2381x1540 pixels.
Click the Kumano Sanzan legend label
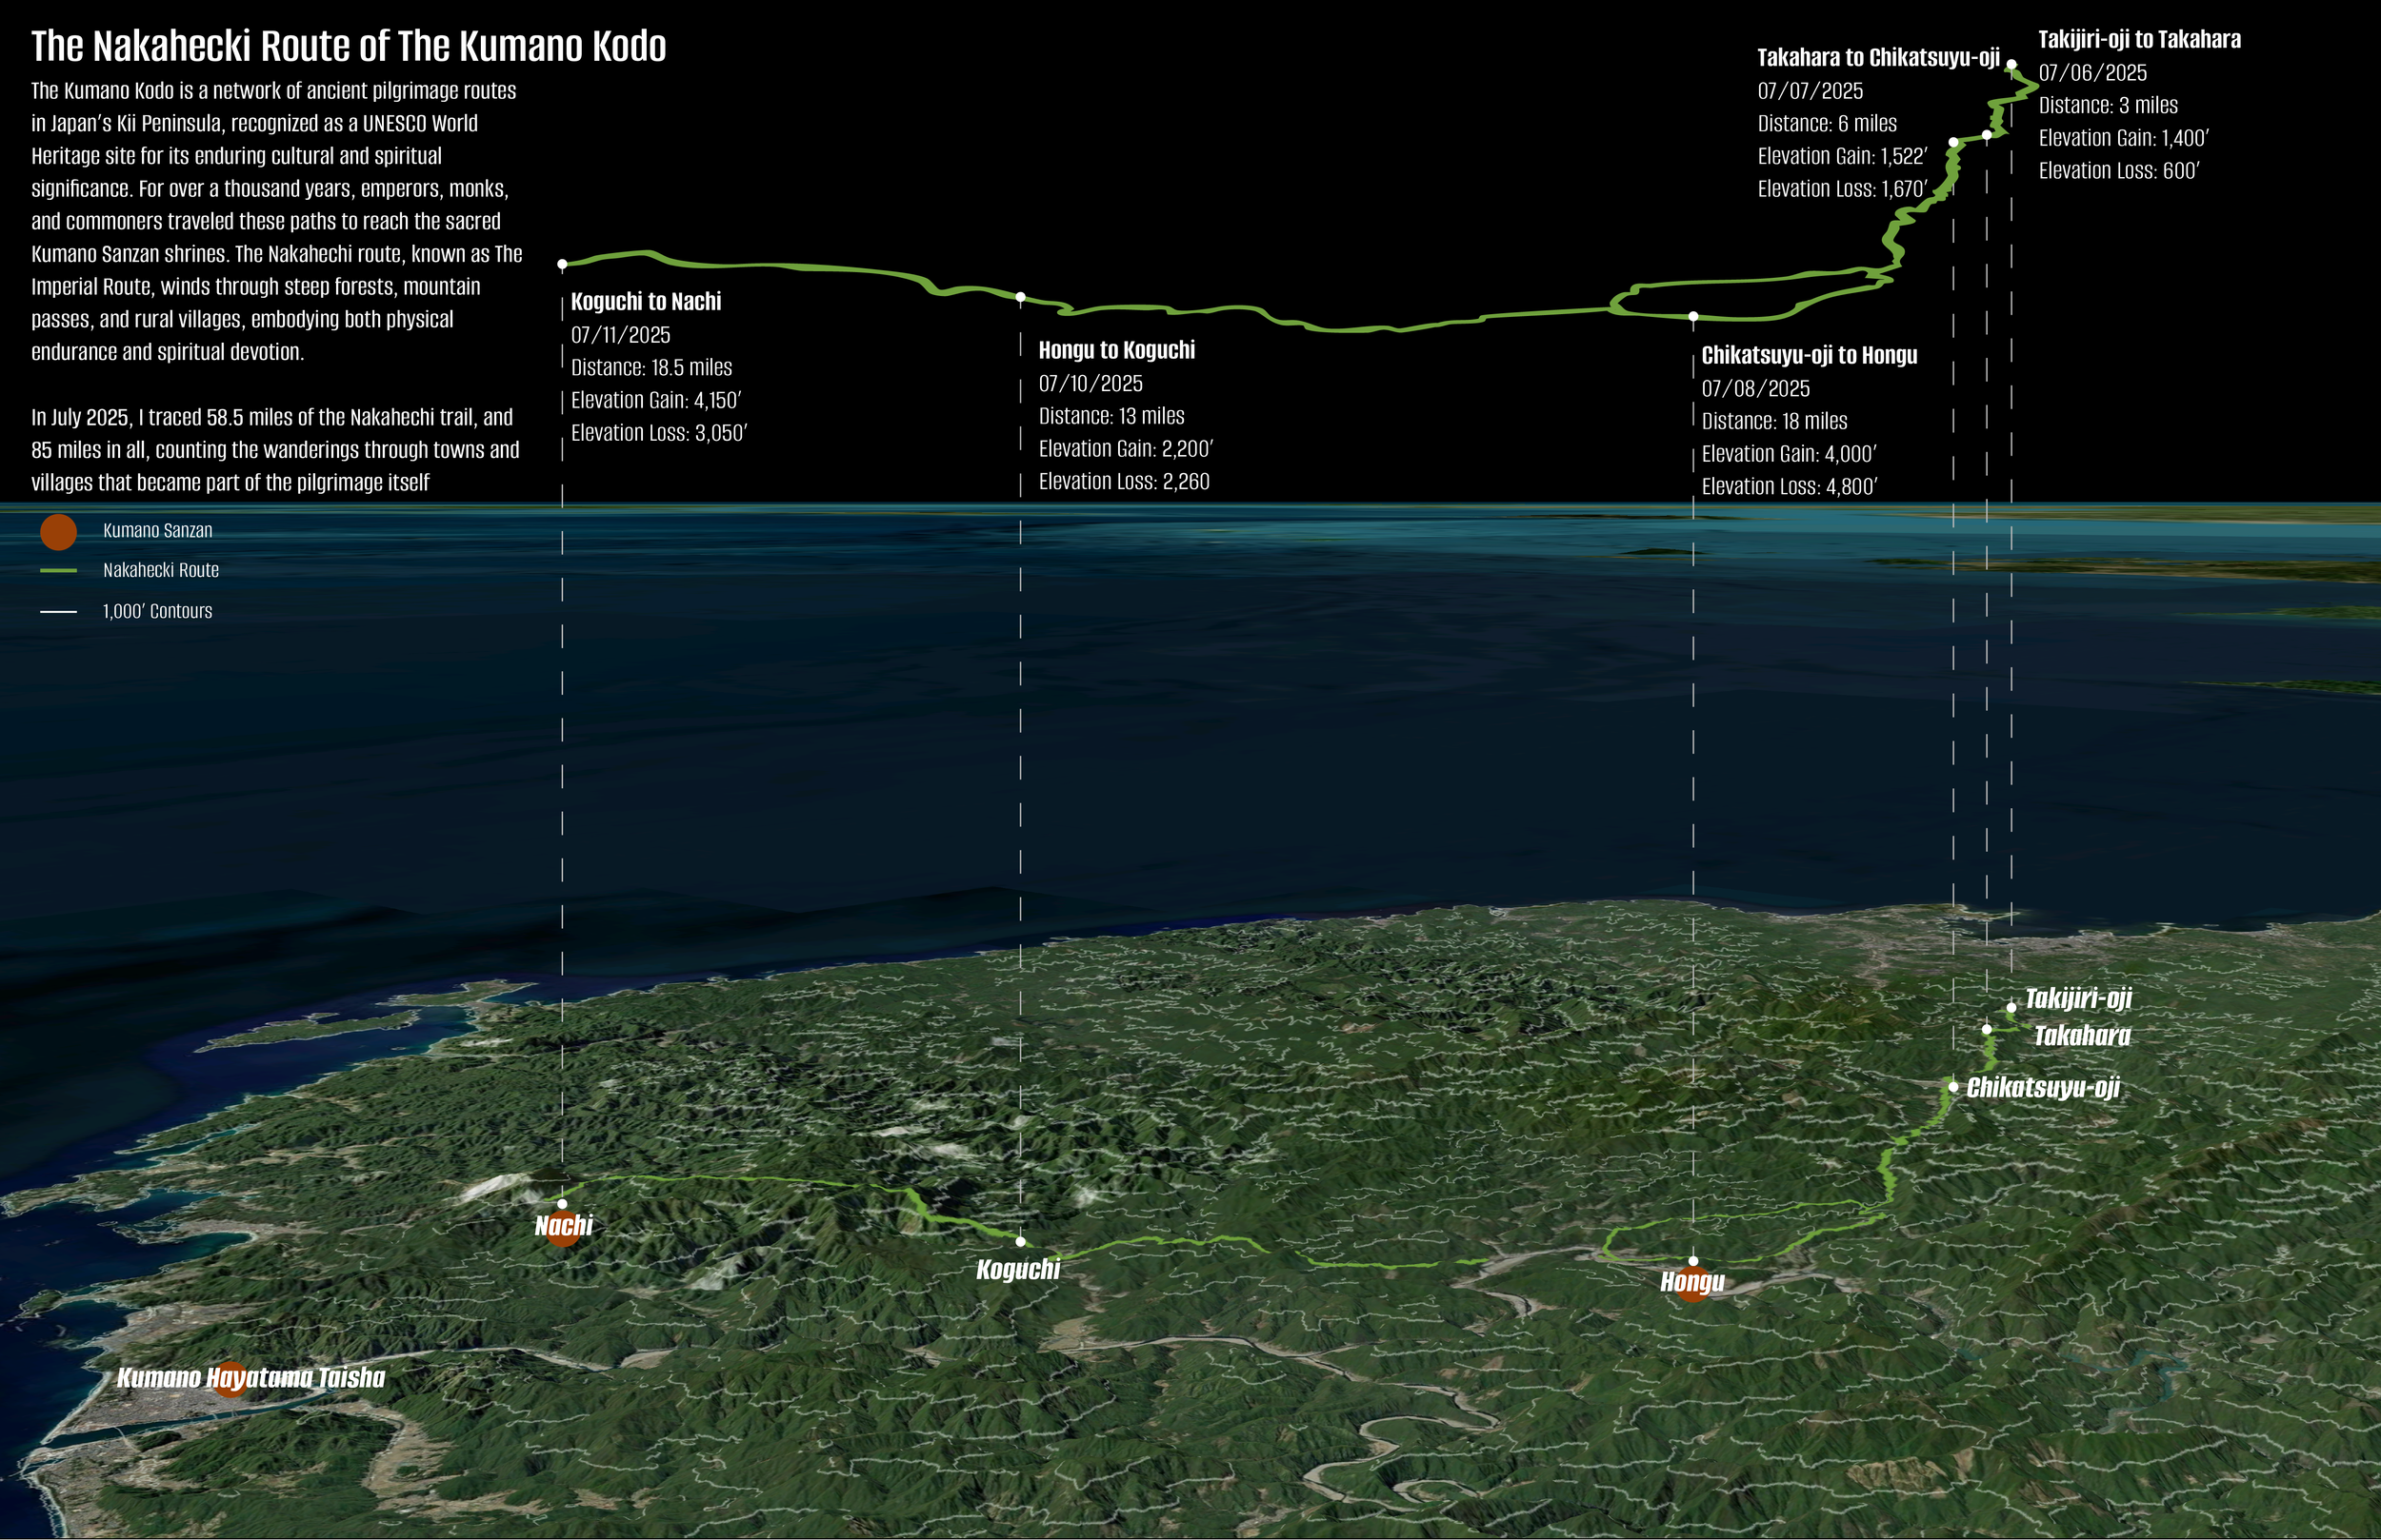[x=157, y=531]
